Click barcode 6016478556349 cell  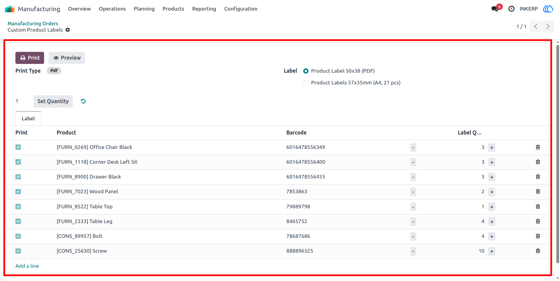[x=306, y=147]
